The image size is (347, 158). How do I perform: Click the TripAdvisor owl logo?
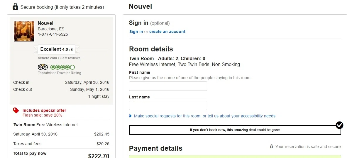[43, 67]
